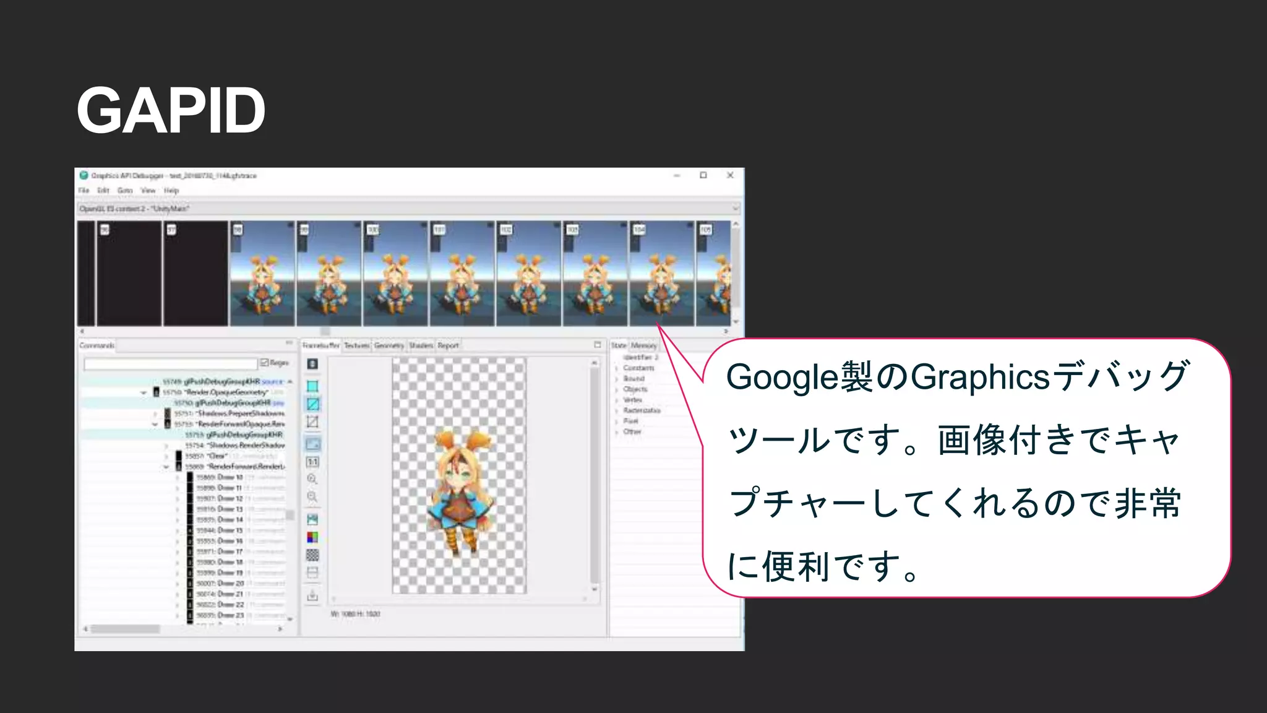The height and width of the screenshot is (713, 1267).
Task: Select the Pixel state node
Action: 630,421
